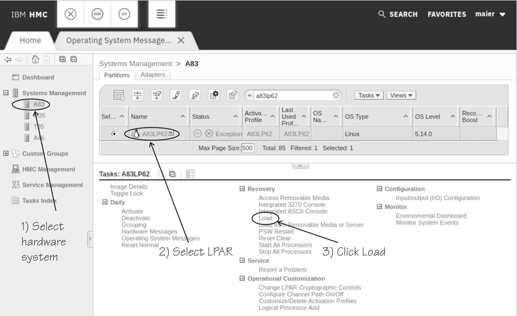Click the A35 server icon in tree
The height and width of the screenshot is (316, 517).
coord(27,116)
